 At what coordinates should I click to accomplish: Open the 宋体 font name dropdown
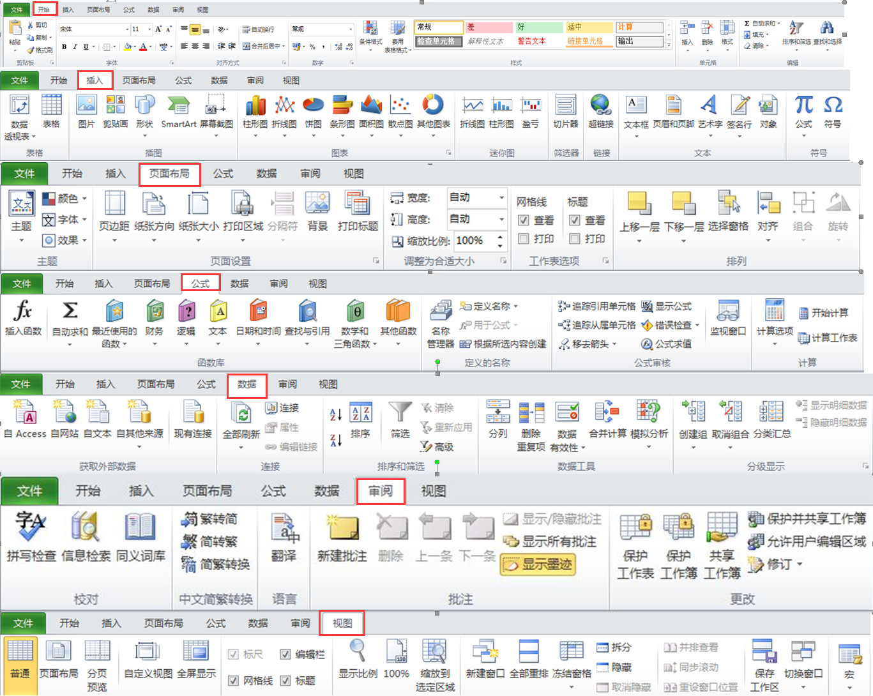click(x=126, y=29)
